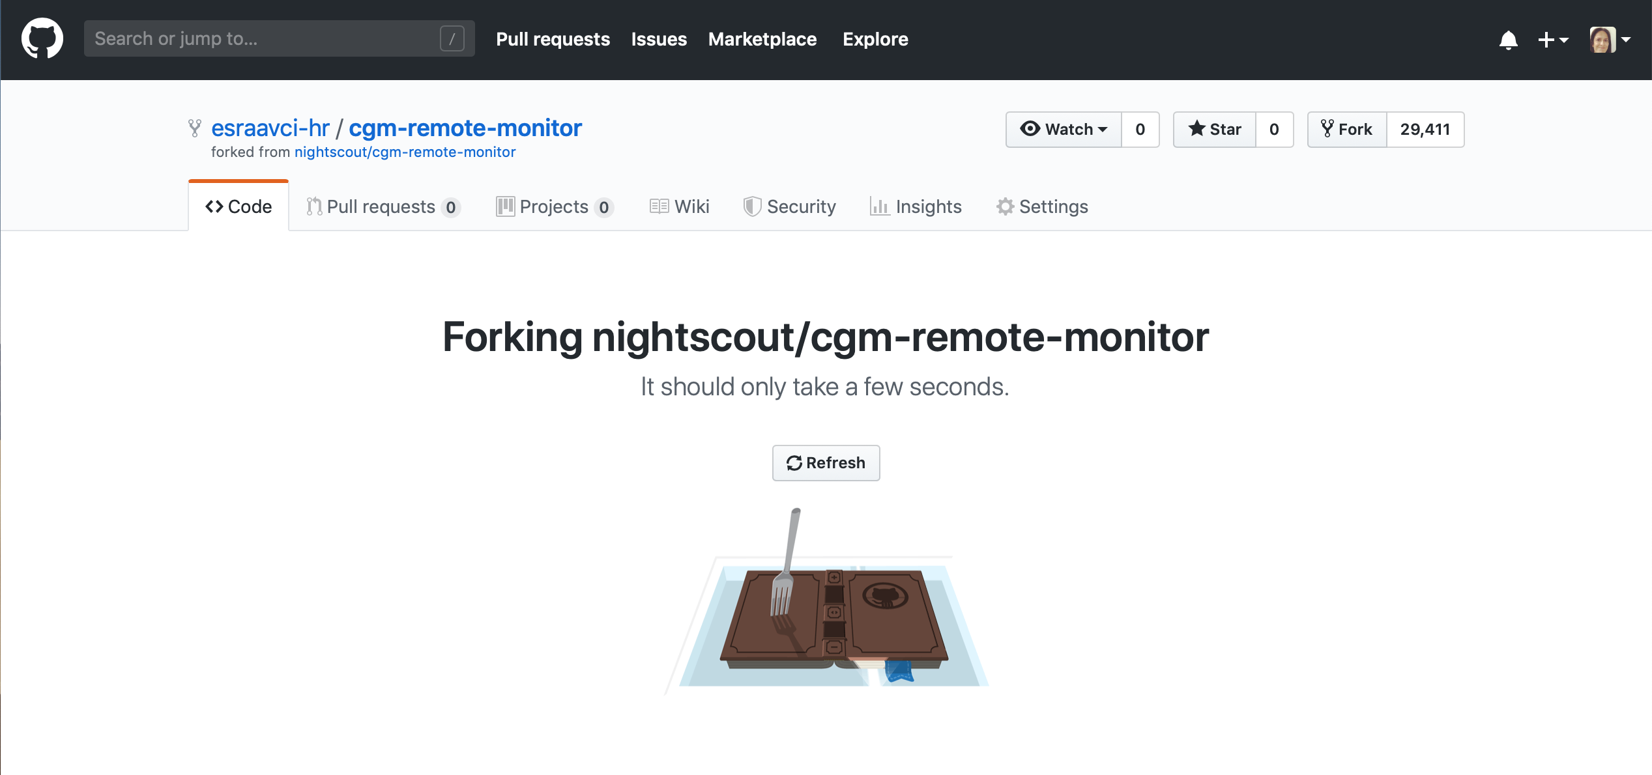Click the Forking nightscout/cgm-remote-monitor heading

(x=826, y=337)
